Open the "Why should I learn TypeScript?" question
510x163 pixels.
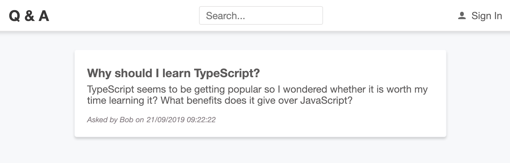point(173,73)
